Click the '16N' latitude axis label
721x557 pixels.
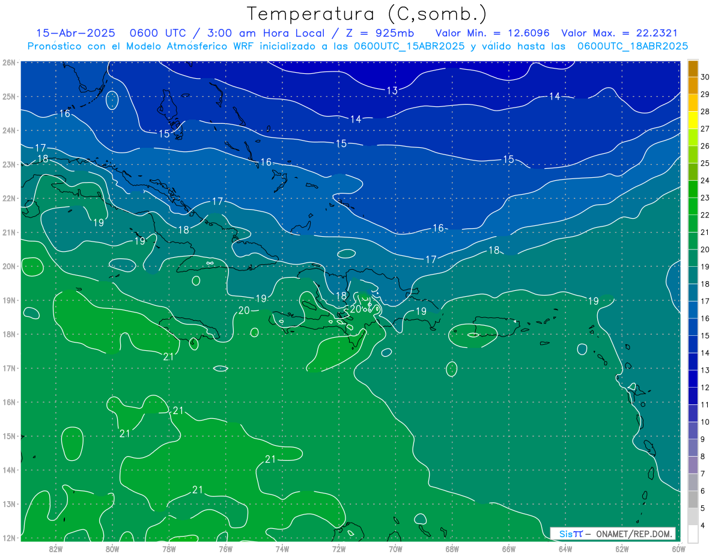[9, 402]
